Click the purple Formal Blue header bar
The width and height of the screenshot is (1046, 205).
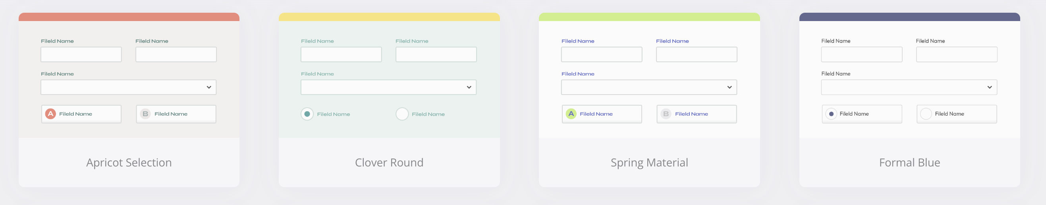click(x=909, y=17)
